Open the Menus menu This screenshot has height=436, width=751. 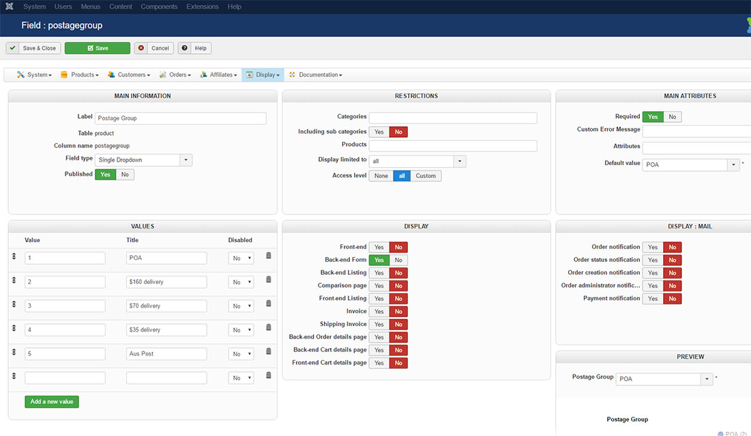click(91, 7)
